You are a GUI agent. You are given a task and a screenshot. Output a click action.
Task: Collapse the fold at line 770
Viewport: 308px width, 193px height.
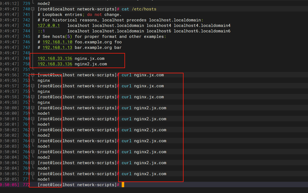pos(33,174)
